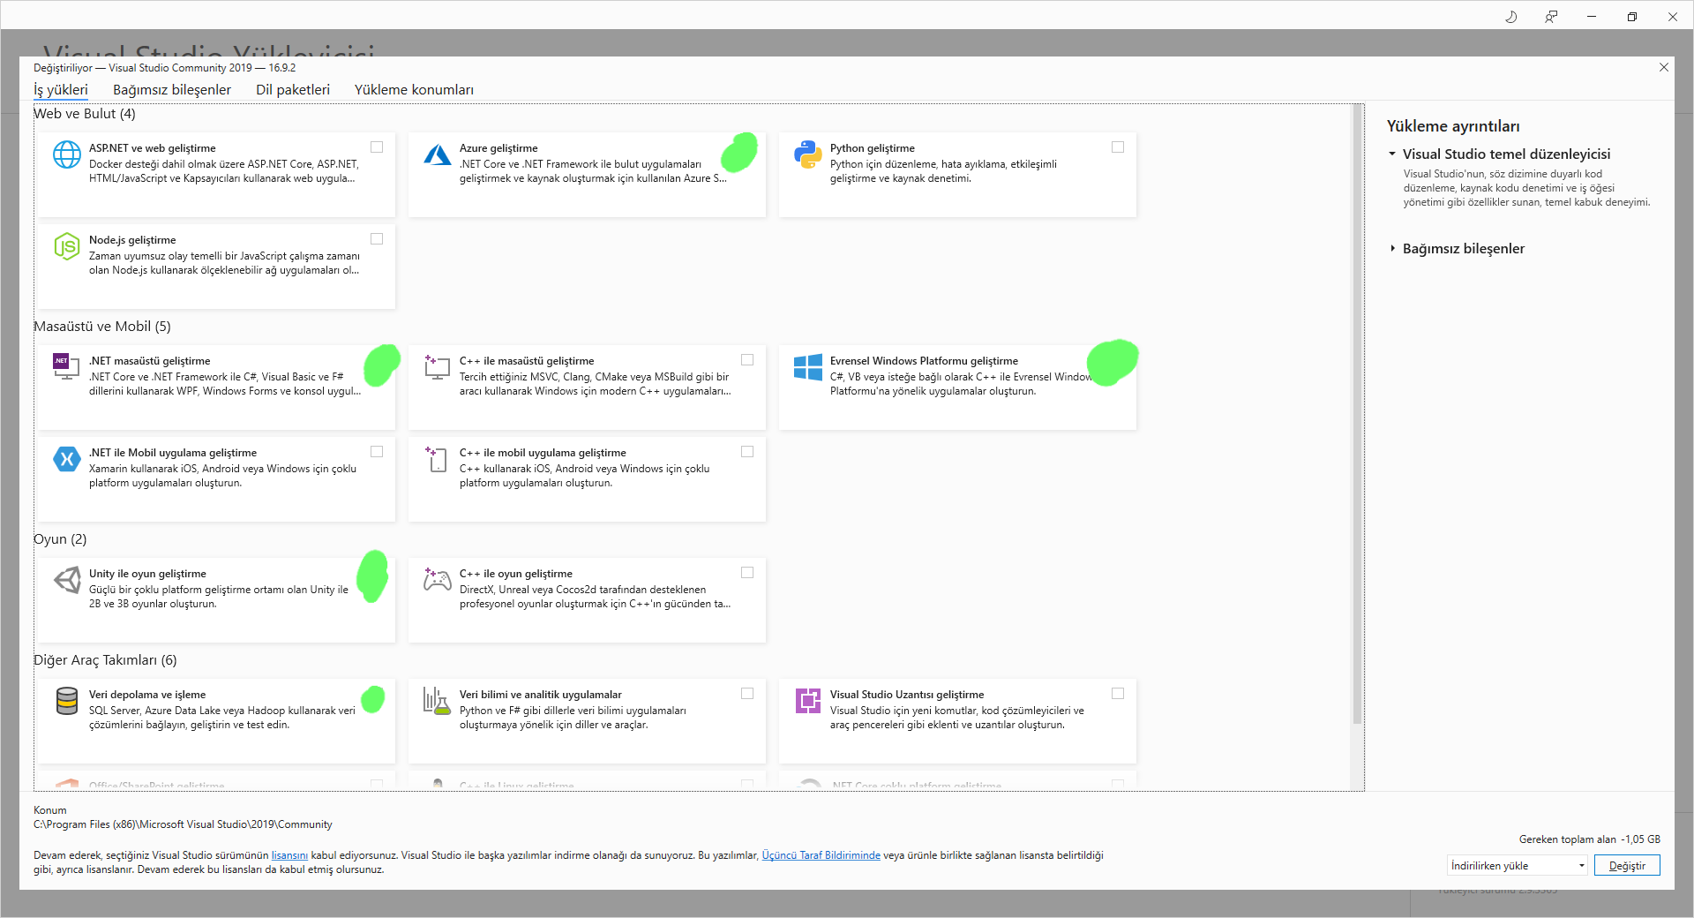Collapse the Visual Studio temel düzenleyicisi section
This screenshot has height=918, width=1694.
pos(1392,154)
